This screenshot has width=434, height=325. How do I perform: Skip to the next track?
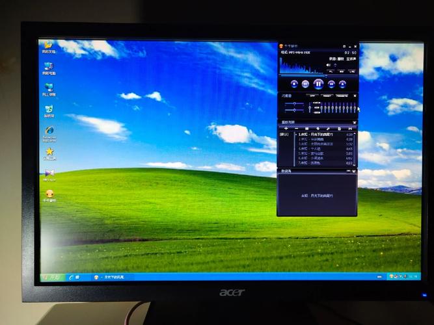click(331, 83)
